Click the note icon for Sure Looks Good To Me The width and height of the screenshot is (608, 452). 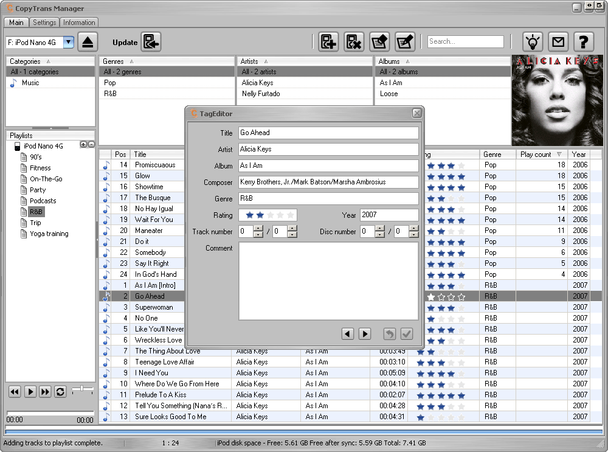pos(106,417)
